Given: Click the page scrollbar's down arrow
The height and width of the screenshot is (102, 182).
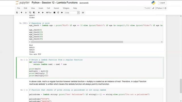Looking at the screenshot, I should (181, 101).
